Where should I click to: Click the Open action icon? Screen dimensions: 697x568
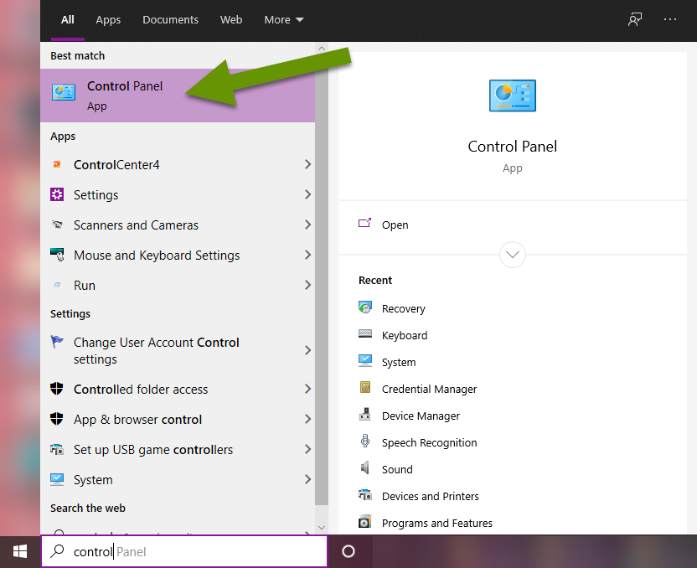pyautogui.click(x=365, y=223)
